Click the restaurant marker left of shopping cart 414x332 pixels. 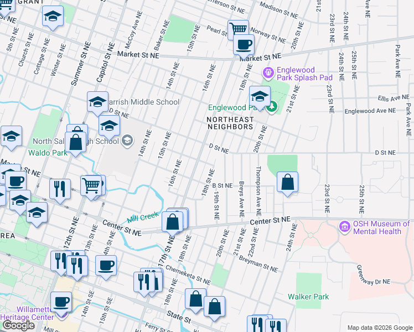click(x=60, y=190)
